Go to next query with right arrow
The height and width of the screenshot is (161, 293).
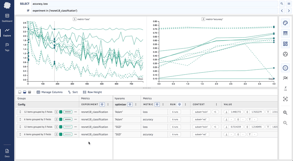(x=289, y=11)
